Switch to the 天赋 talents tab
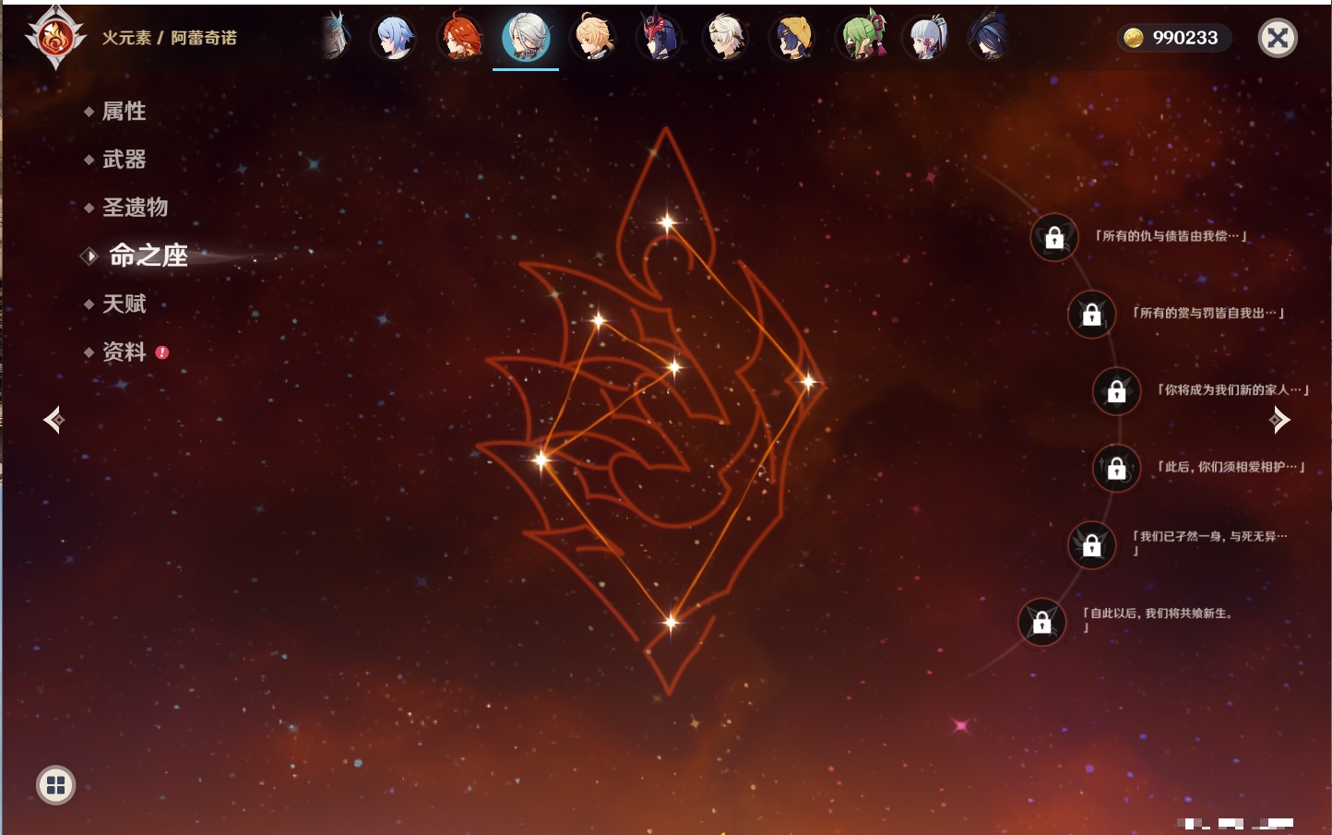Viewport: 1332px width, 835px height. click(124, 304)
